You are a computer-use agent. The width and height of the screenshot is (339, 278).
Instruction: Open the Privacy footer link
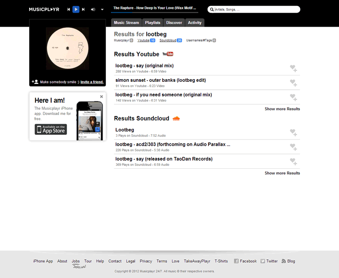point(146,261)
